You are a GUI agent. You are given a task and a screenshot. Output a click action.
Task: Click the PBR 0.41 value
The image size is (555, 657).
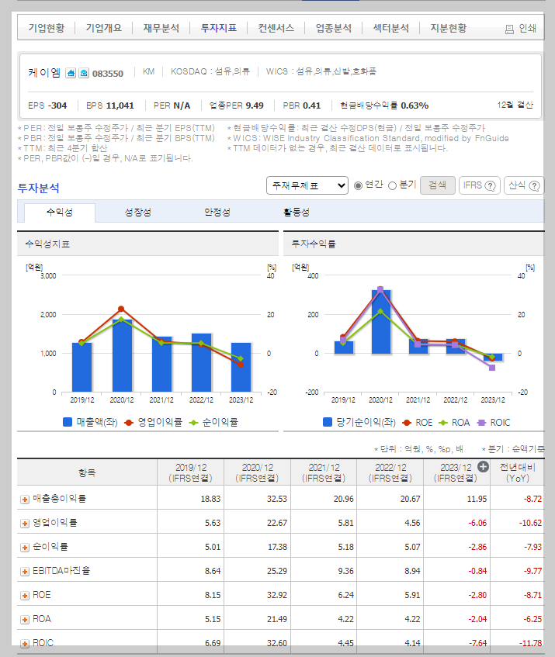[x=311, y=105]
